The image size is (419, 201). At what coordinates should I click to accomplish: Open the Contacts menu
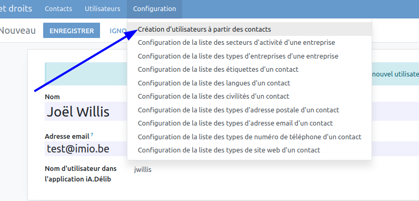coord(58,9)
